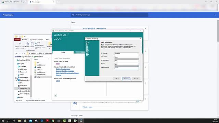This screenshot has width=219, height=123.
Task: Select the Setup file in file list
Action: click(37, 77)
